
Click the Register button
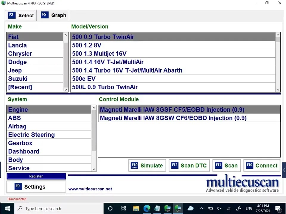click(36, 176)
